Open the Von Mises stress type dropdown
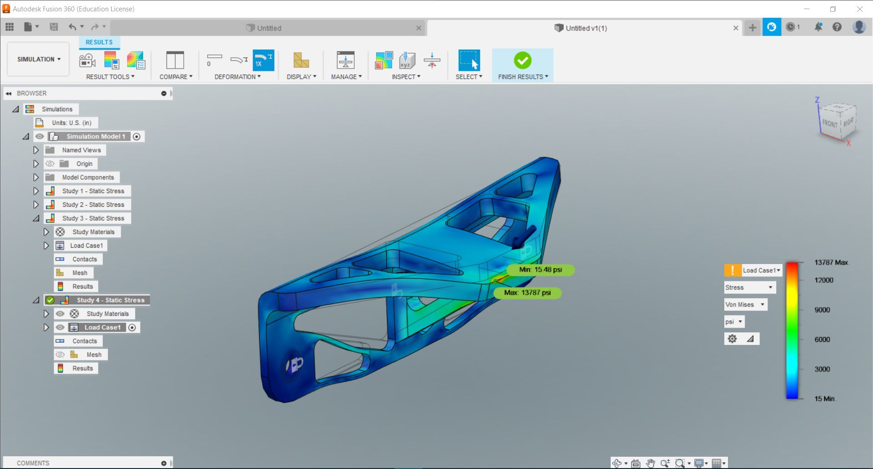This screenshot has width=873, height=469. pyautogui.click(x=745, y=304)
